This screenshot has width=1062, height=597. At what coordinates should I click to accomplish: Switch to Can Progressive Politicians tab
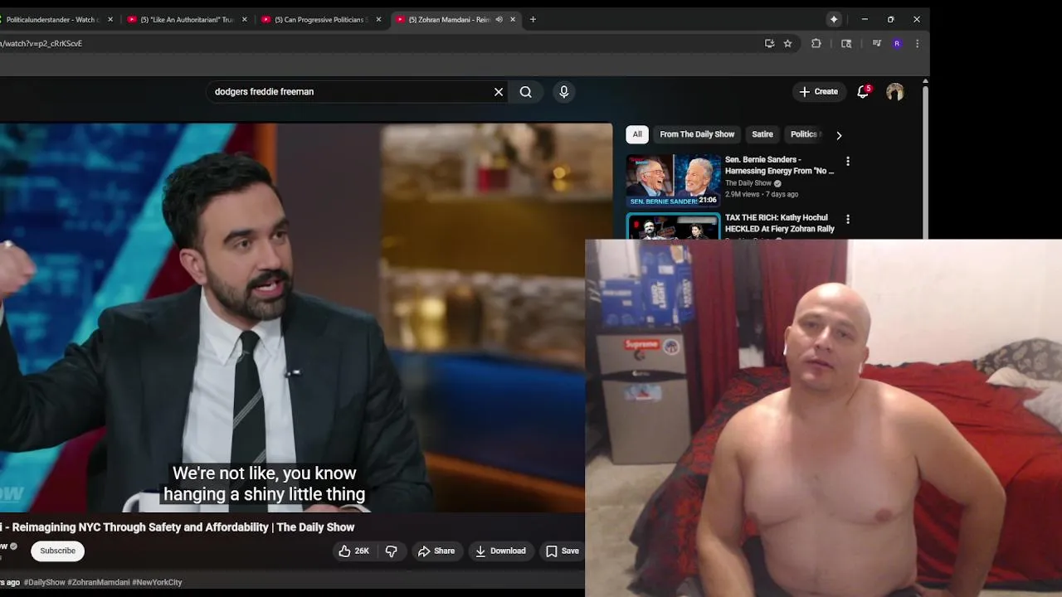(x=321, y=19)
